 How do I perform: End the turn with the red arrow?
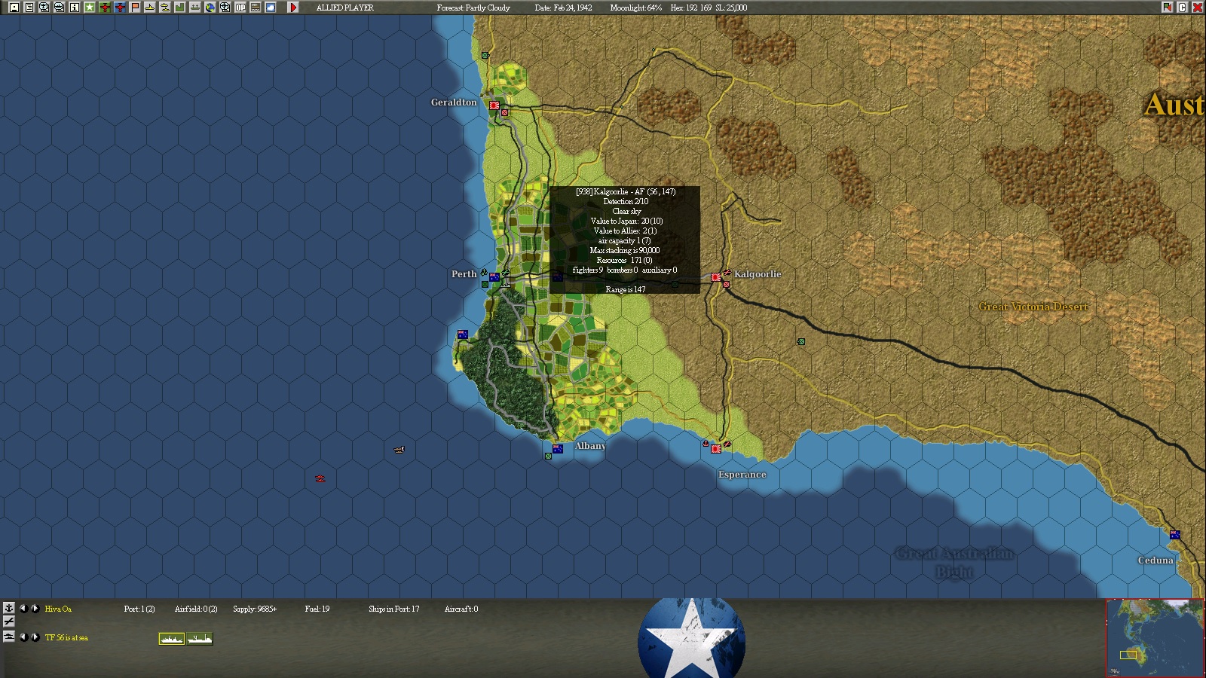pyautogui.click(x=293, y=8)
